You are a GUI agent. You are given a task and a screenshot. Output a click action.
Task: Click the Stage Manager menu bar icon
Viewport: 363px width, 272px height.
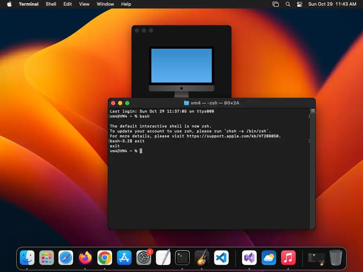[x=275, y=4]
